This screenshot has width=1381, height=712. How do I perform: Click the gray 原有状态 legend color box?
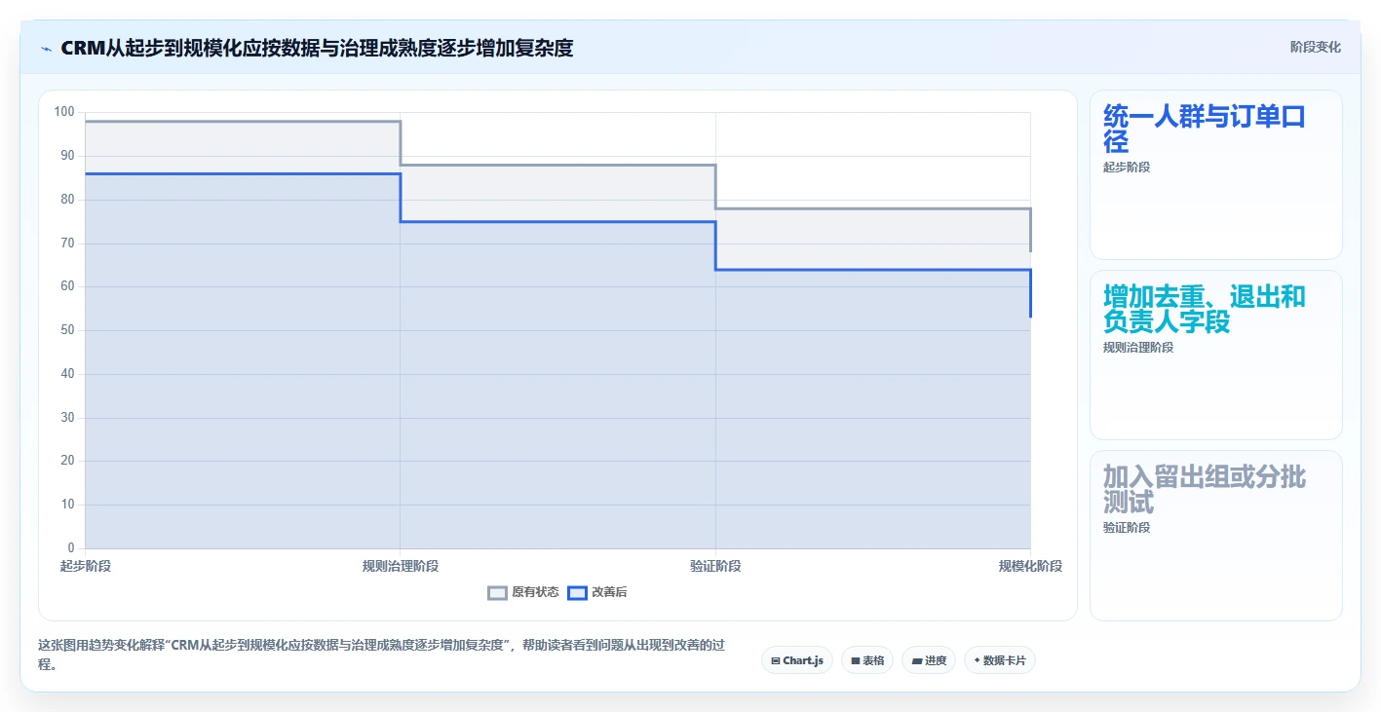tap(498, 592)
